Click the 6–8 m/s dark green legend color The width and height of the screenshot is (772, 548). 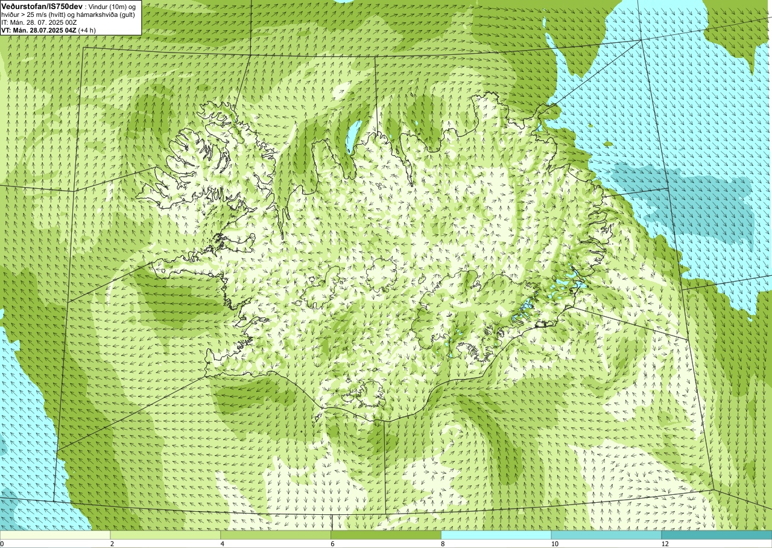(386, 535)
